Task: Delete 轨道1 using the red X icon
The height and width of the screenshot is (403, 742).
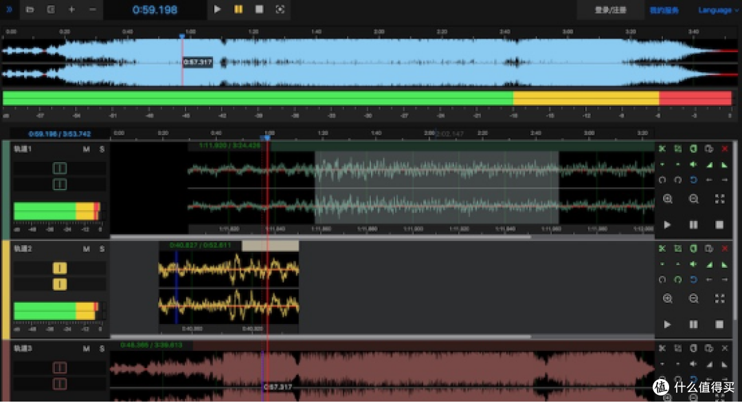Action: (x=725, y=148)
